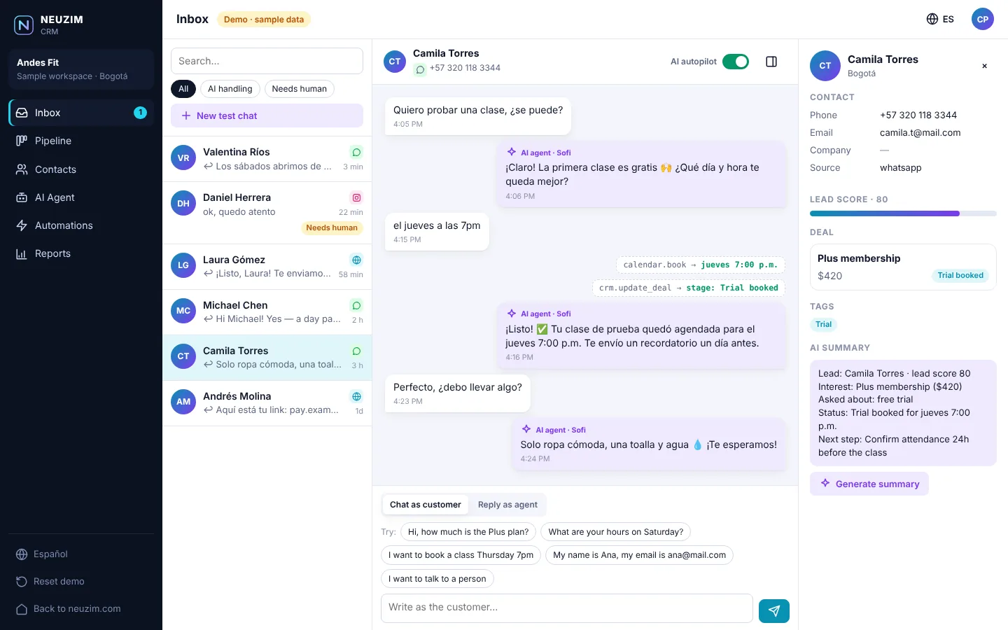The height and width of the screenshot is (630, 1008).
Task: Open Español language selector in sidebar
Action: 81,554
